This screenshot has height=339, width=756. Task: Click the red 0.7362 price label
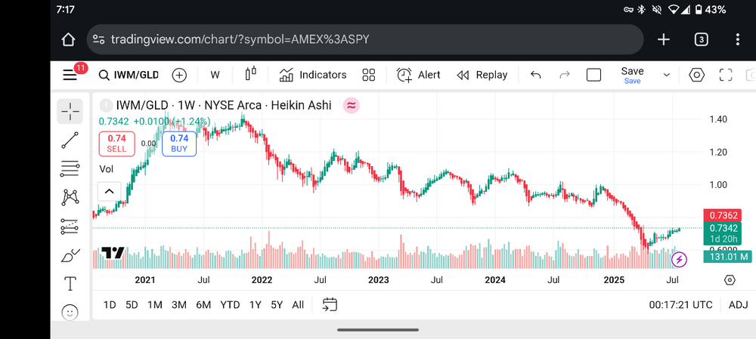[723, 215]
